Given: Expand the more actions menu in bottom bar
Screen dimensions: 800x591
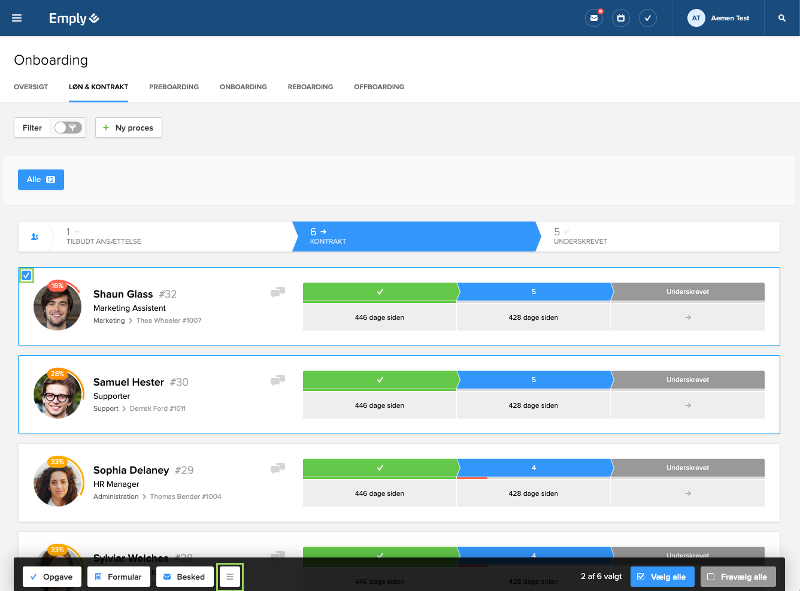Looking at the screenshot, I should click(230, 577).
